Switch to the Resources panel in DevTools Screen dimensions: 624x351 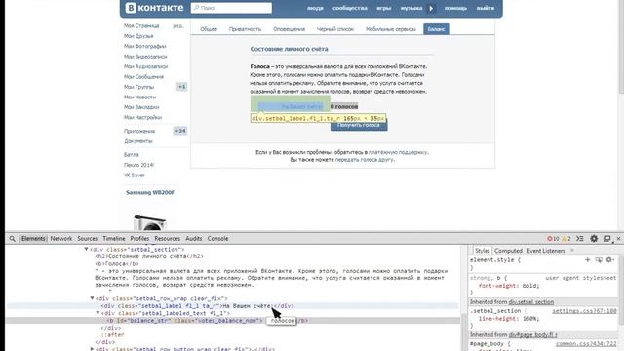click(167, 239)
